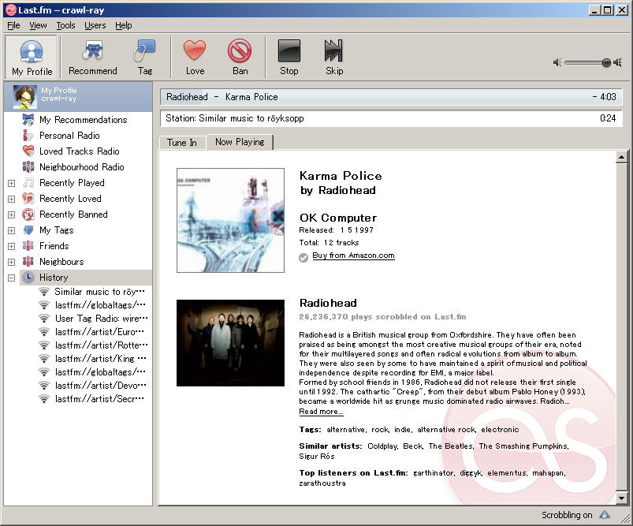This screenshot has width=633, height=526.
Task: Click the loud speaker icon
Action: (x=617, y=62)
